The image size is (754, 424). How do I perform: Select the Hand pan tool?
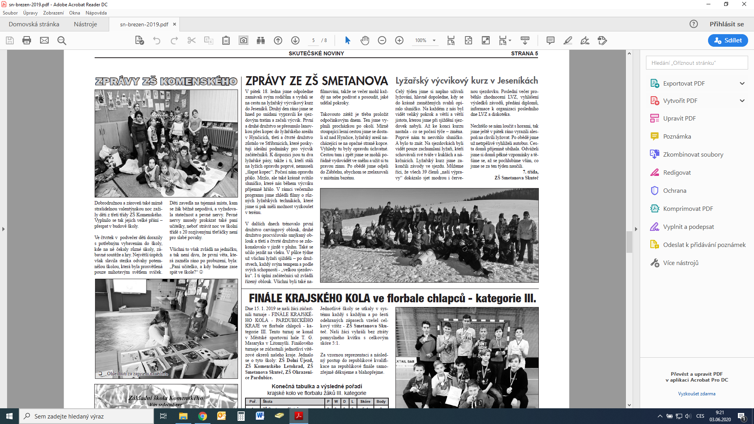click(x=365, y=40)
